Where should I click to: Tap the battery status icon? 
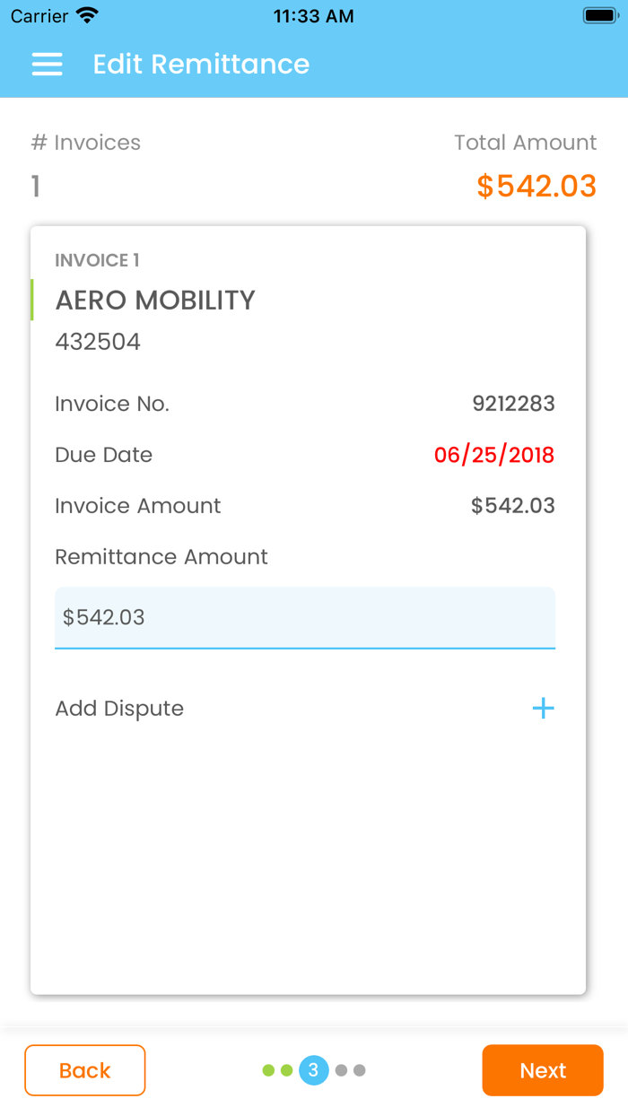(x=598, y=16)
